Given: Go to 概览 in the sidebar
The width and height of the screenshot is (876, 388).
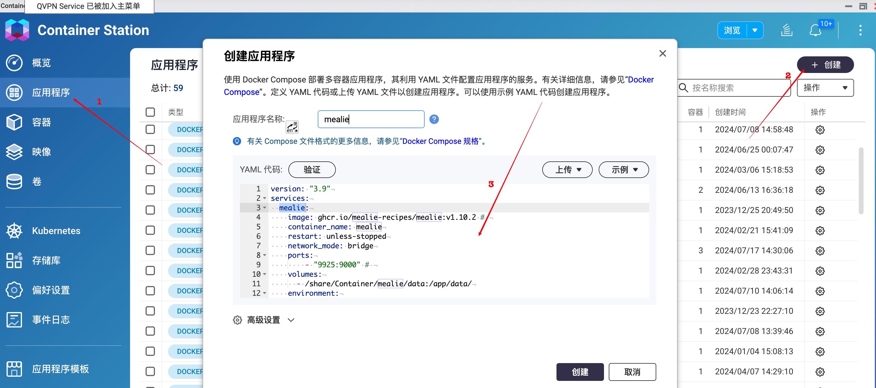Looking at the screenshot, I should [42, 63].
